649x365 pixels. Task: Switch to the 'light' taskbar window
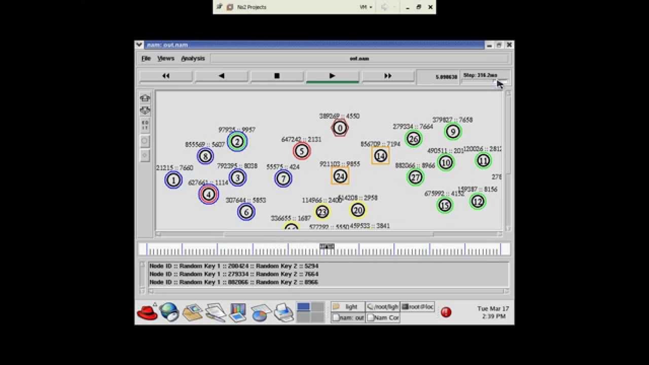tap(348, 307)
